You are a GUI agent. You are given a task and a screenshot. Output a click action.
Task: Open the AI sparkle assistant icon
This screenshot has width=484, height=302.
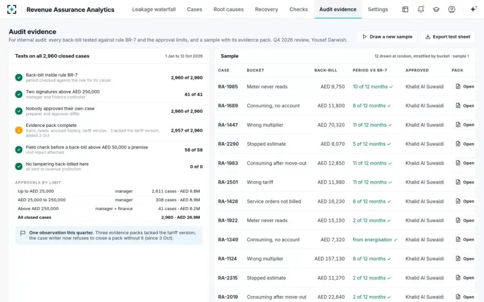[474, 9]
